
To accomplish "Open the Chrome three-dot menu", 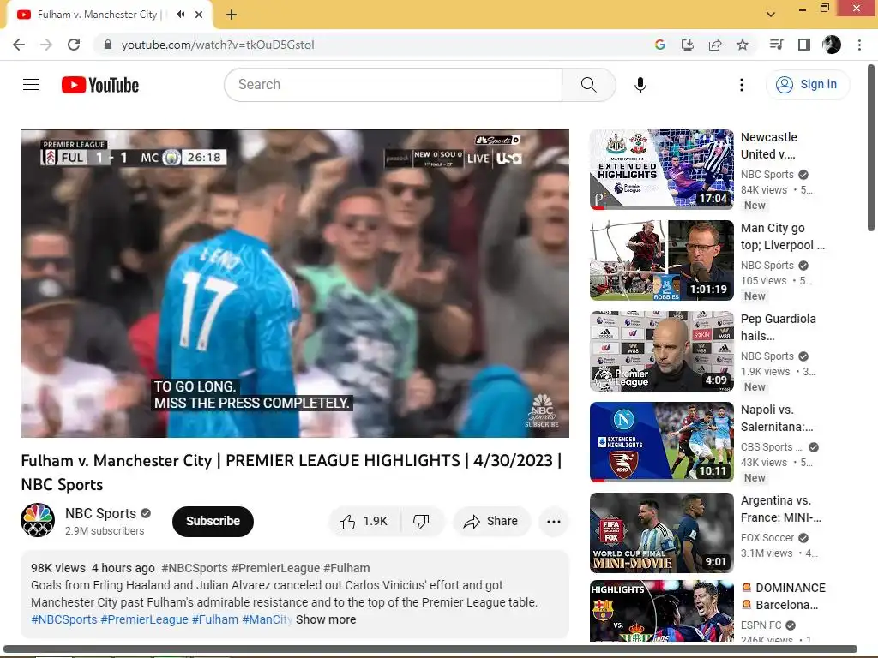I will coord(859,45).
